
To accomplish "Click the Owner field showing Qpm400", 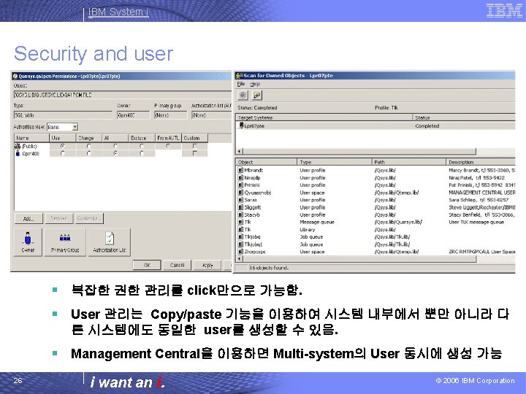I will (x=133, y=115).
